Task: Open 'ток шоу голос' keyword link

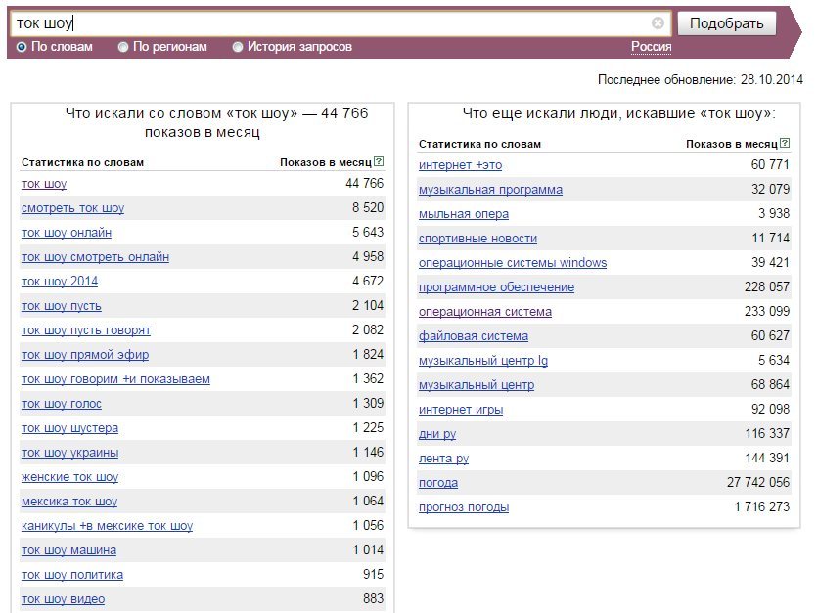Action: point(61,404)
